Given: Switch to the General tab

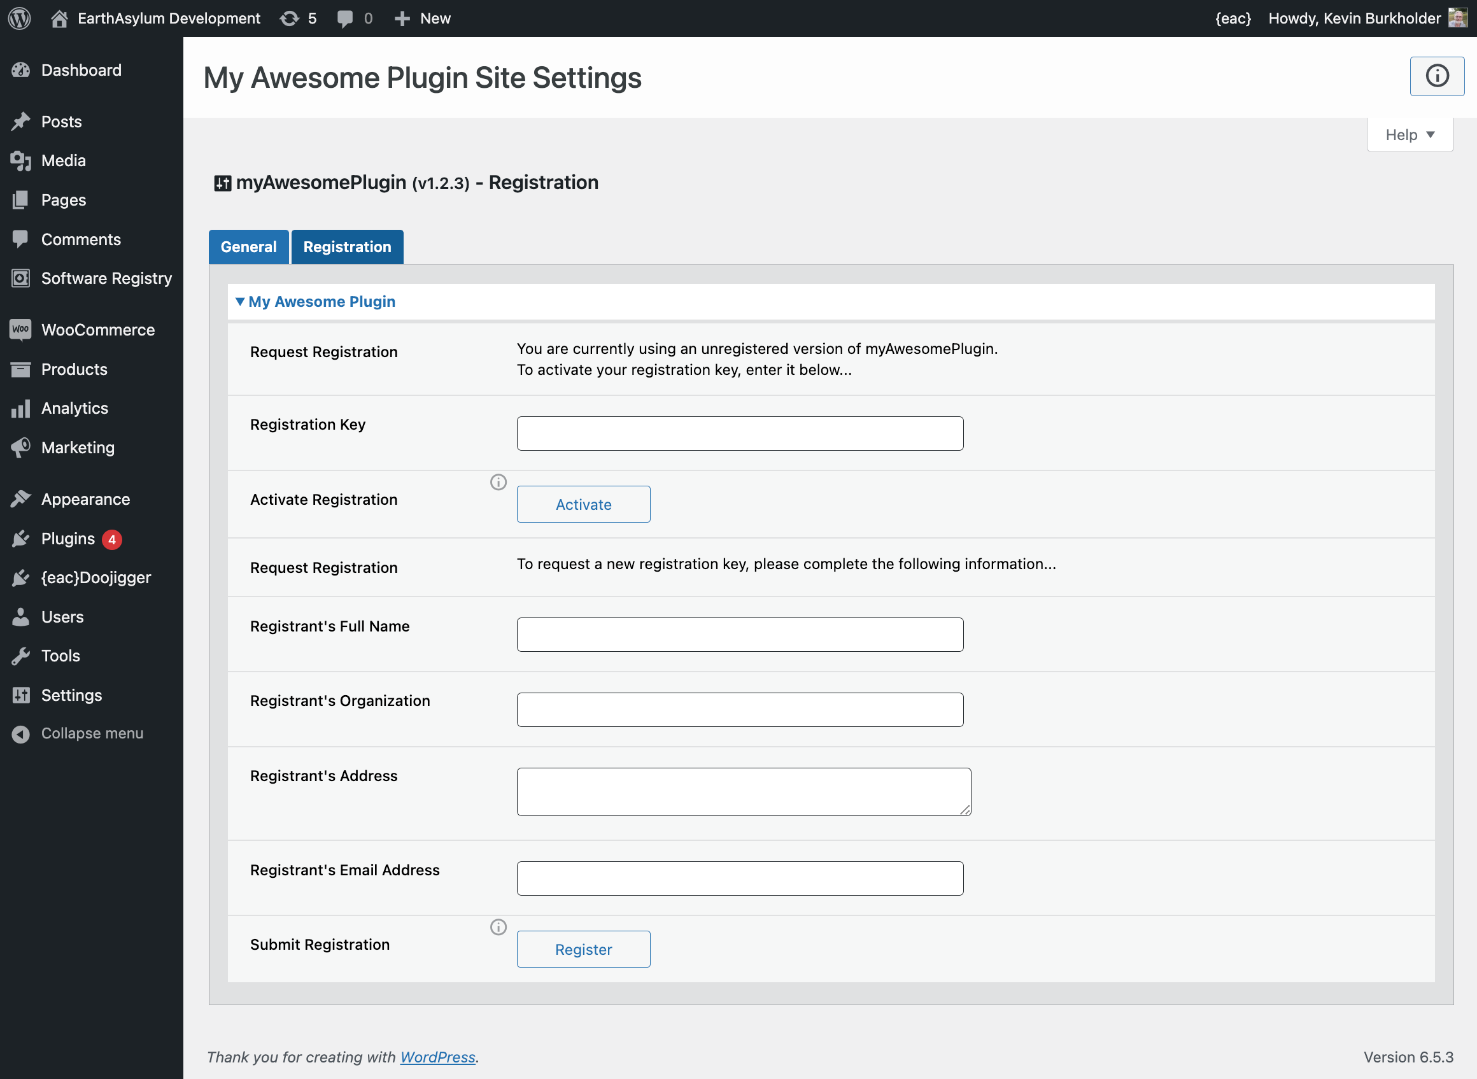Looking at the screenshot, I should point(248,246).
